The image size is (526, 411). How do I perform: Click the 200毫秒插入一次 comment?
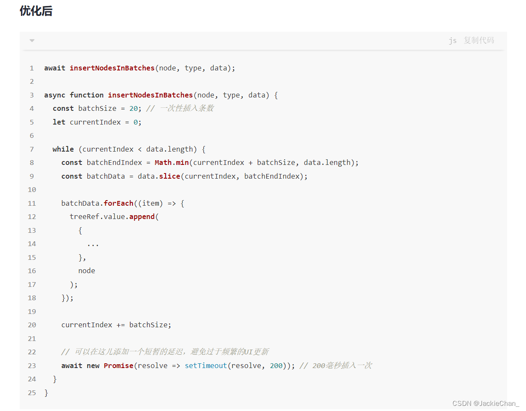335,365
